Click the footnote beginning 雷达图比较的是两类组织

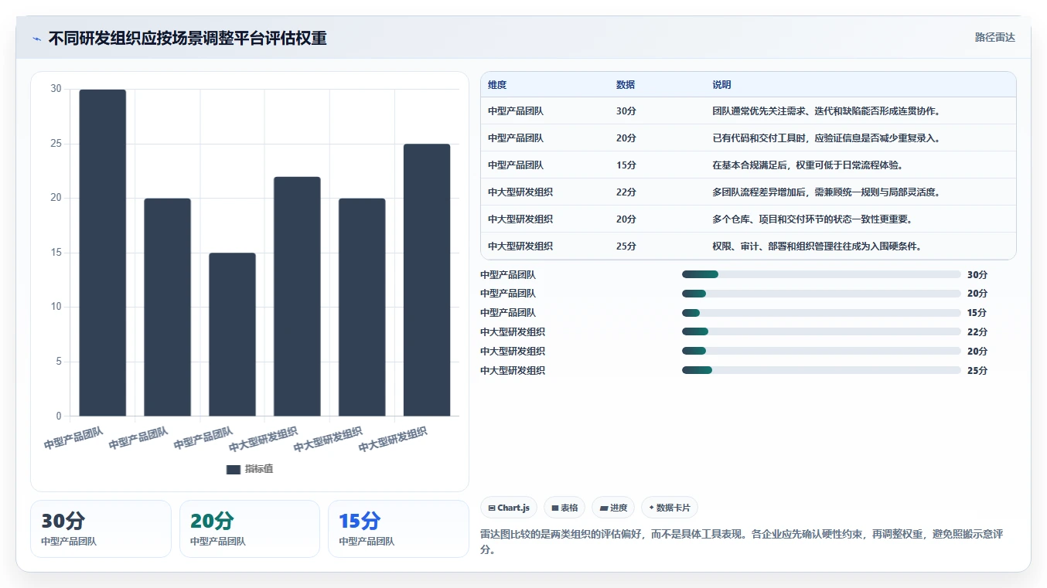742,542
